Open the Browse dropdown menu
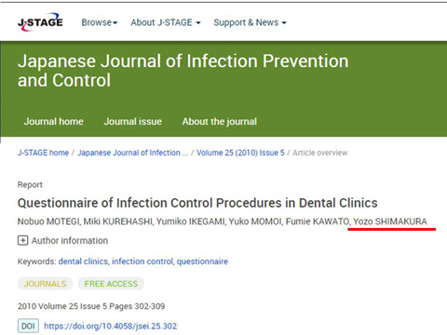The image size is (447, 335). coord(100,22)
